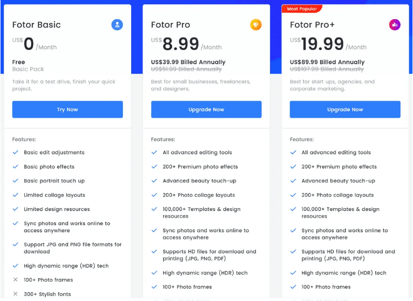Click the Fotor Pro gold diamond icon
The width and height of the screenshot is (413, 301).
256,25
